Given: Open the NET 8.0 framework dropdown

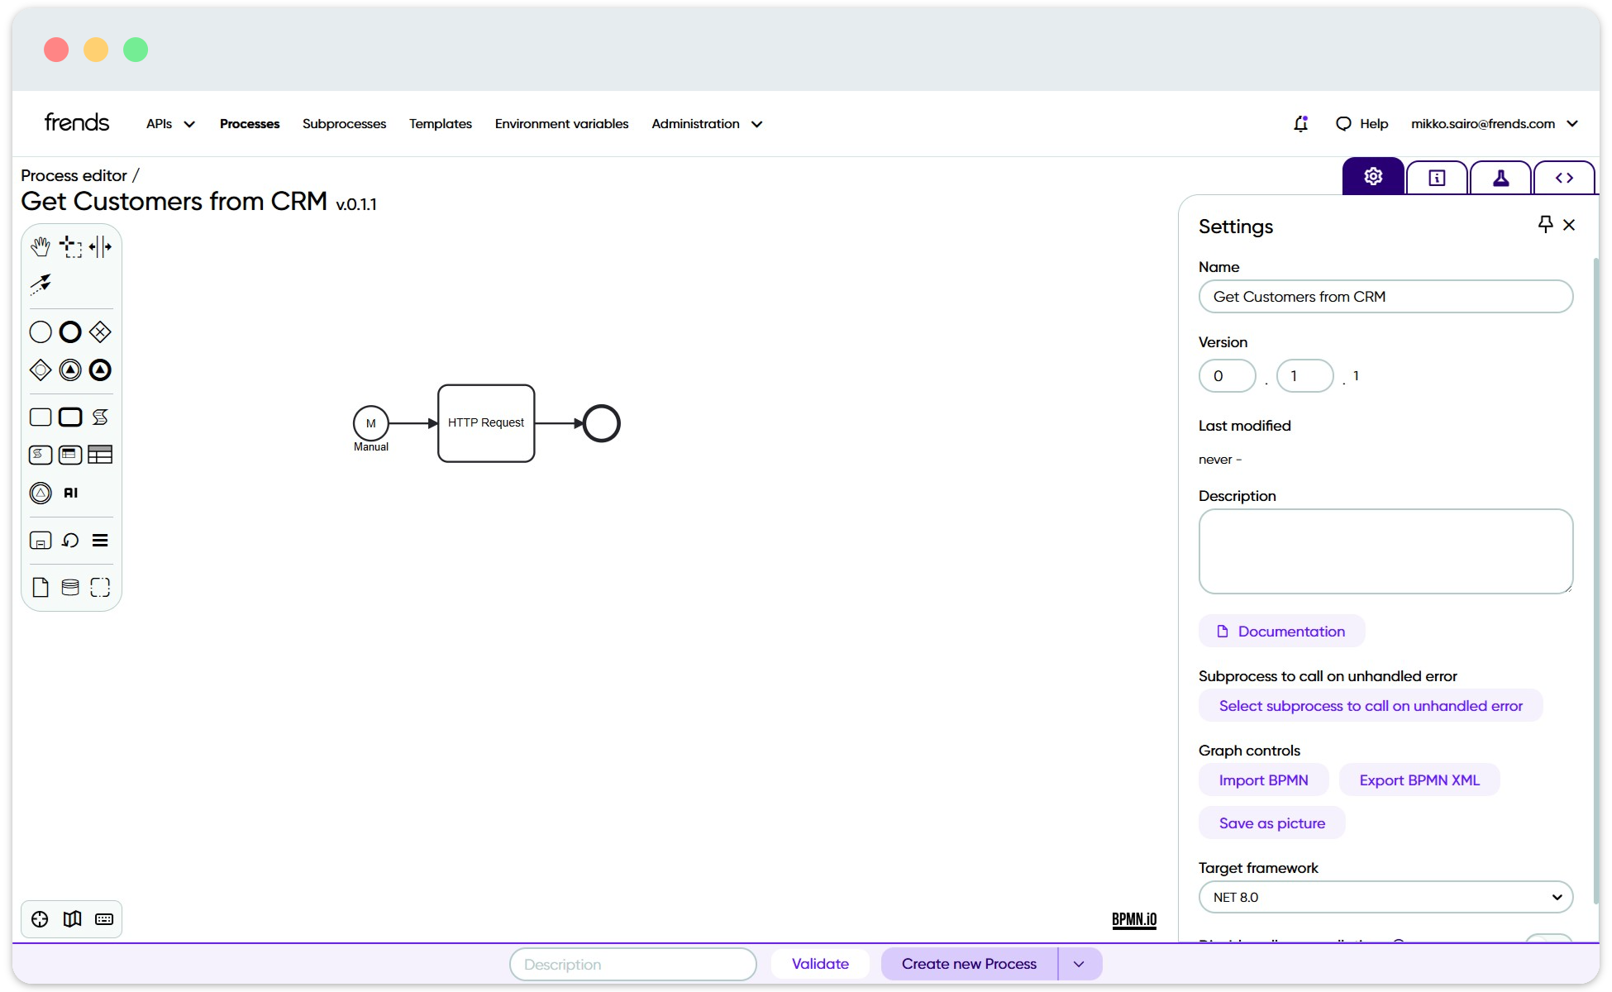Looking at the screenshot, I should (x=1385, y=897).
